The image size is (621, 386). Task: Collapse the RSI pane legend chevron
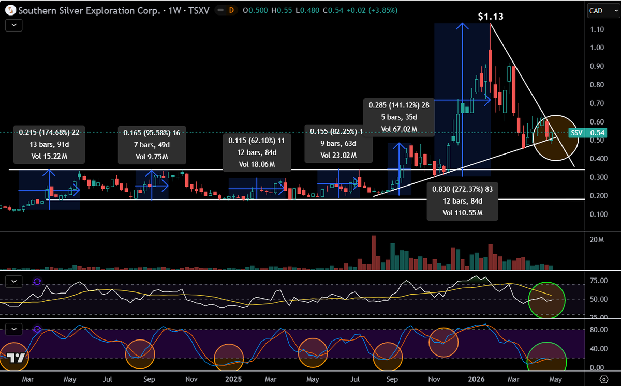[x=14, y=281]
